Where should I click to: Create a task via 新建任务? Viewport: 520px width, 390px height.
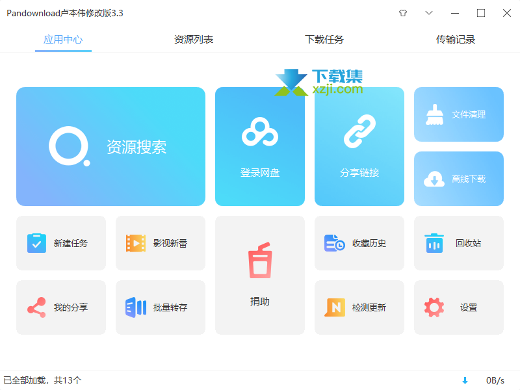[61, 243]
